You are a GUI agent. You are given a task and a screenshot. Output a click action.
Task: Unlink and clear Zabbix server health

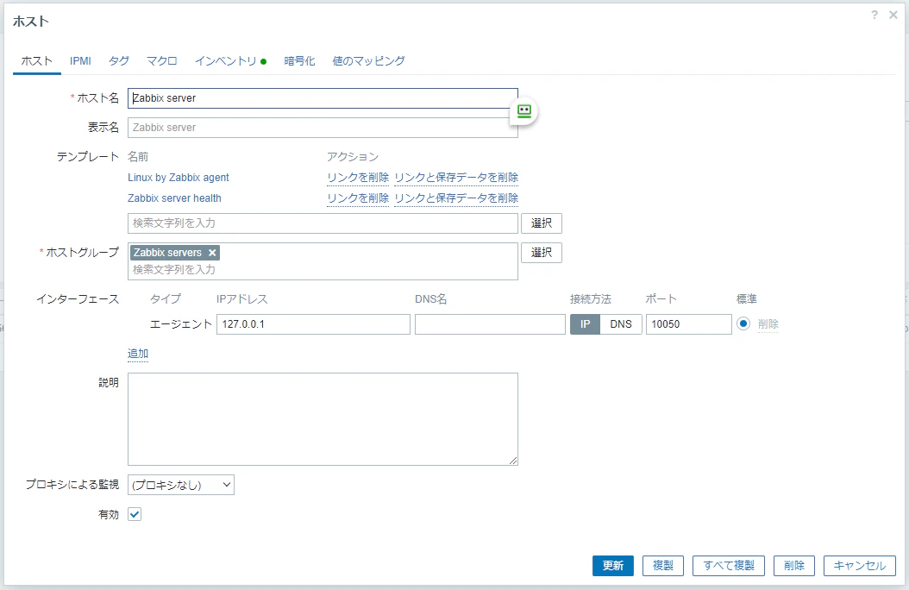coord(456,198)
